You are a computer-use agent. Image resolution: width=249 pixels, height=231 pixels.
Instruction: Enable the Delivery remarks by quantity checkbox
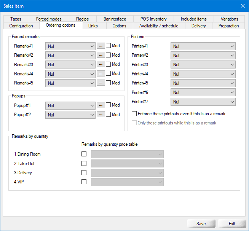pos(84,173)
